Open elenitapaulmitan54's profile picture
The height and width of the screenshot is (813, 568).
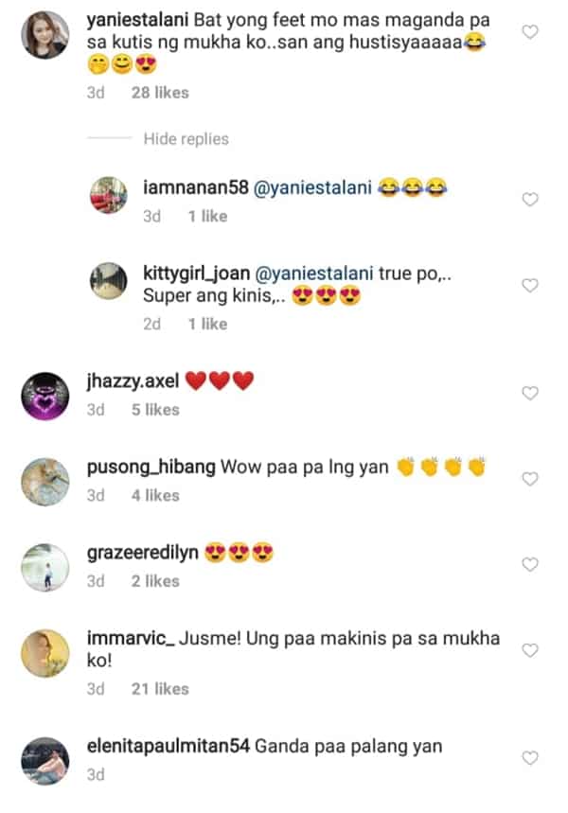45,761
